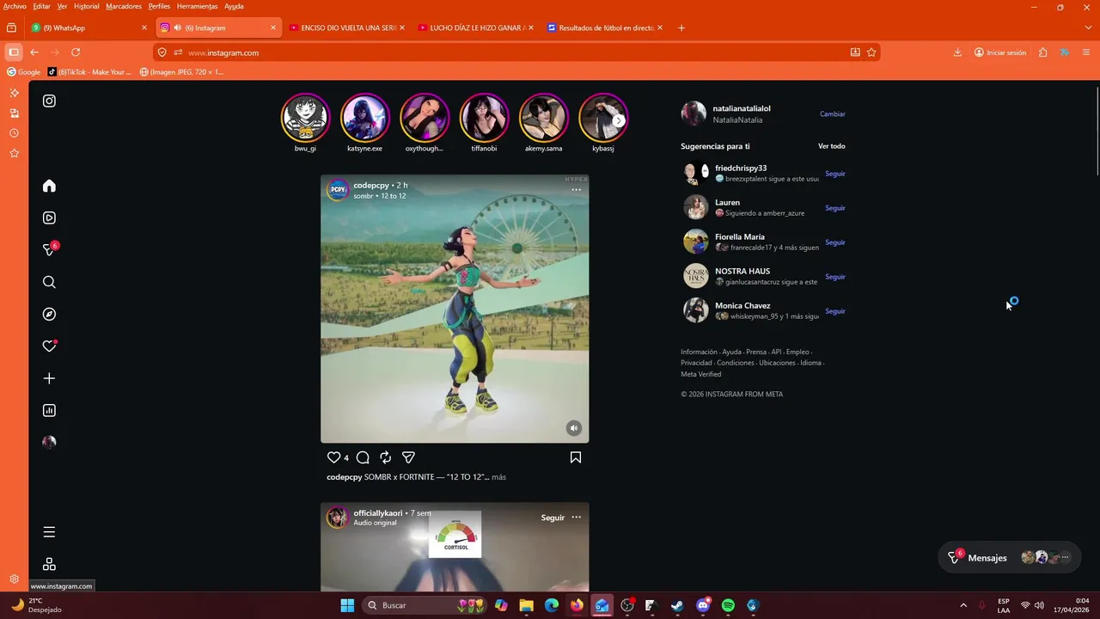
Task: Switch to Resultados de fútbol tab
Action: 605,28
